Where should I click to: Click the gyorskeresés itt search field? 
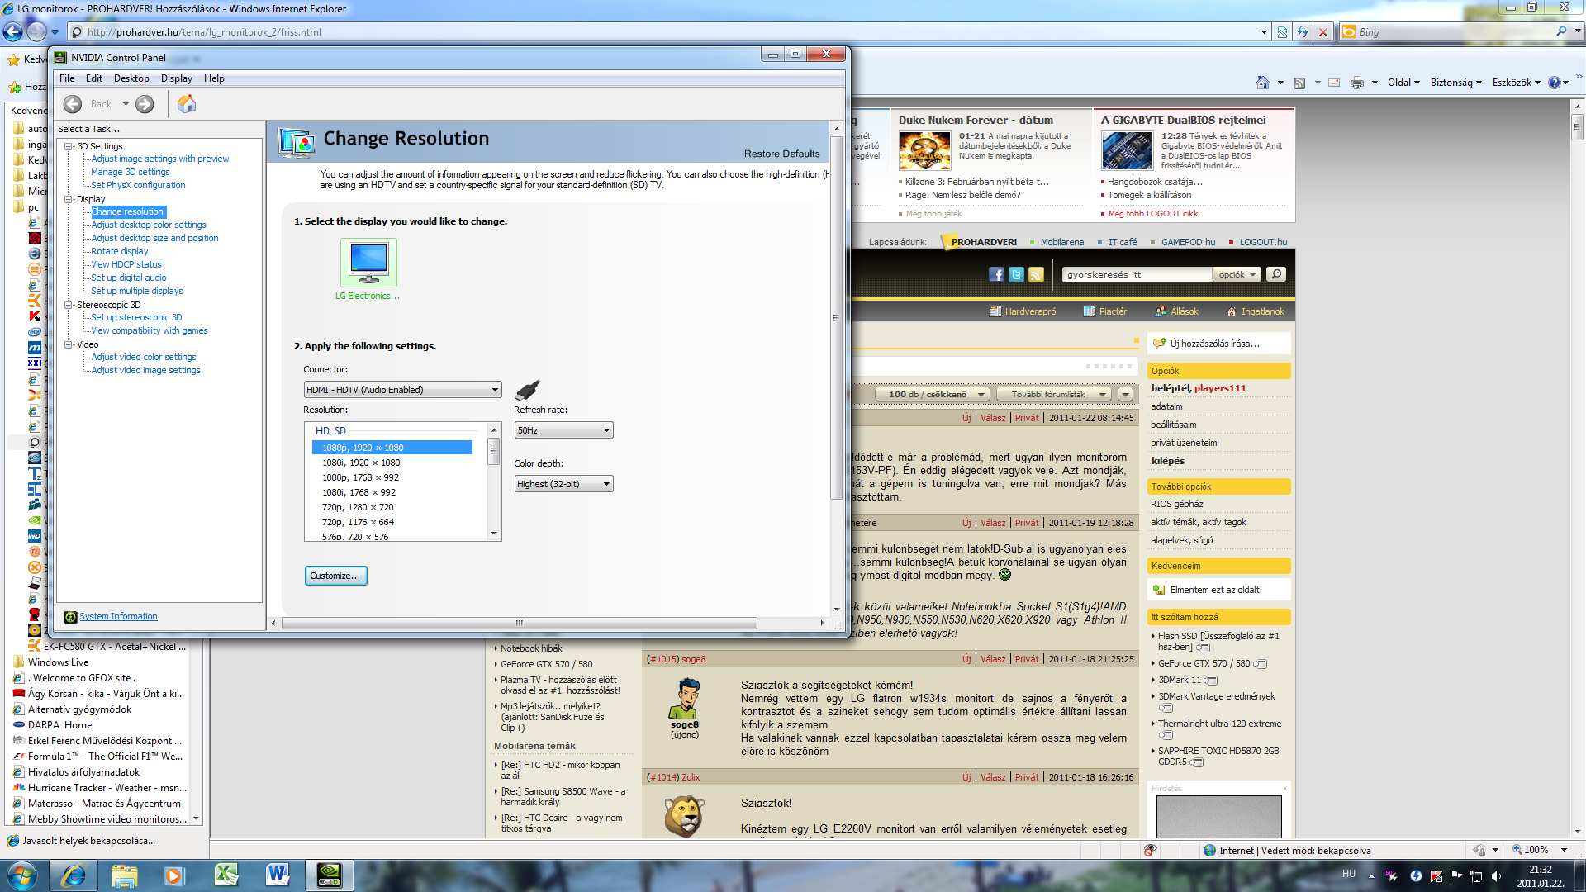coord(1137,274)
